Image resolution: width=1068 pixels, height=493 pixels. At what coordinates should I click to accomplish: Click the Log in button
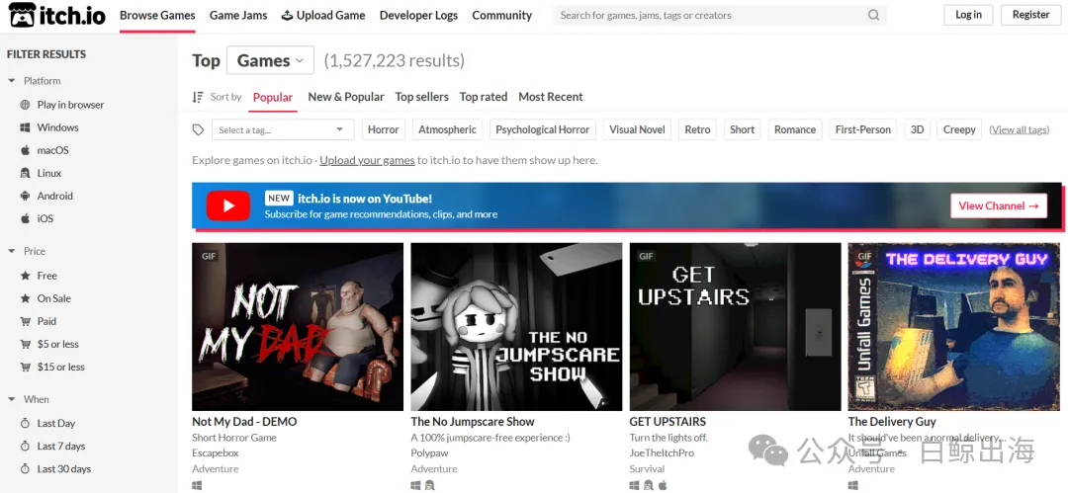point(968,15)
